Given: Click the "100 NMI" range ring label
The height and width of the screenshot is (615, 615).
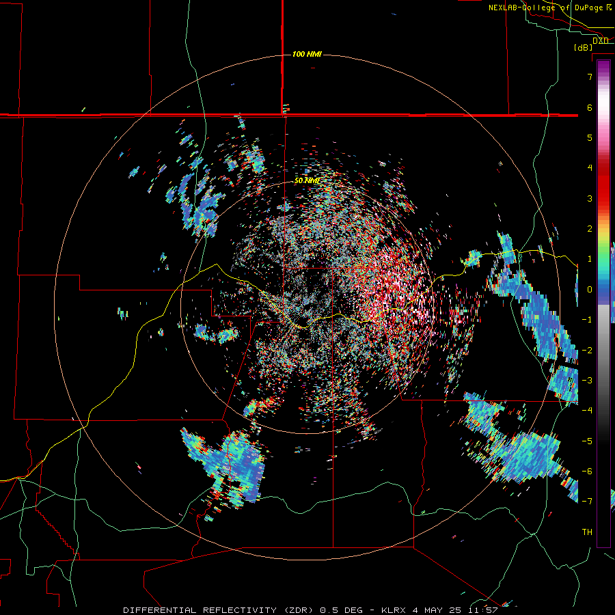Looking at the screenshot, I should [x=307, y=54].
